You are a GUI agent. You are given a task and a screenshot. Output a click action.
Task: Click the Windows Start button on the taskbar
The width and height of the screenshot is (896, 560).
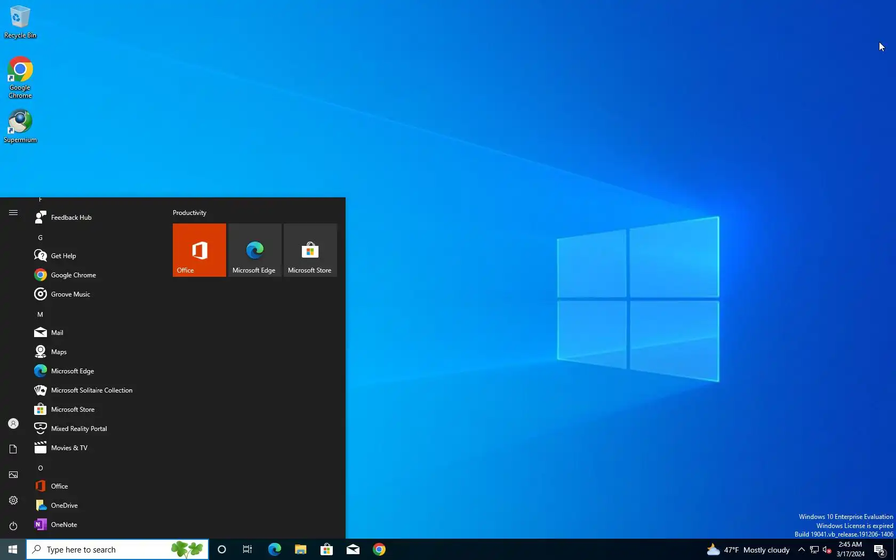click(13, 549)
